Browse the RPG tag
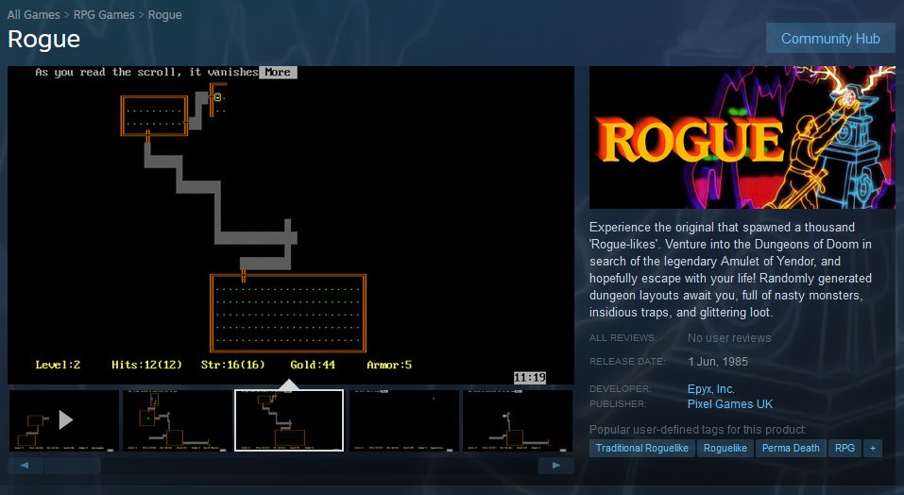904x495 pixels. [844, 449]
